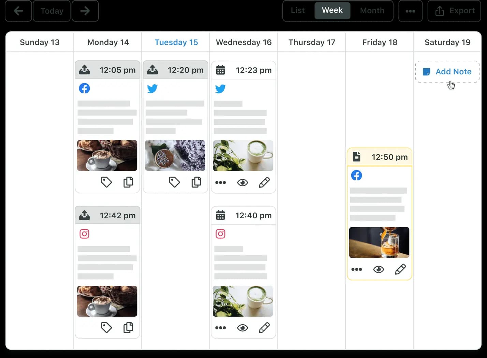Switch to the List view tab
Screen dimensions: 487x358
(297, 11)
